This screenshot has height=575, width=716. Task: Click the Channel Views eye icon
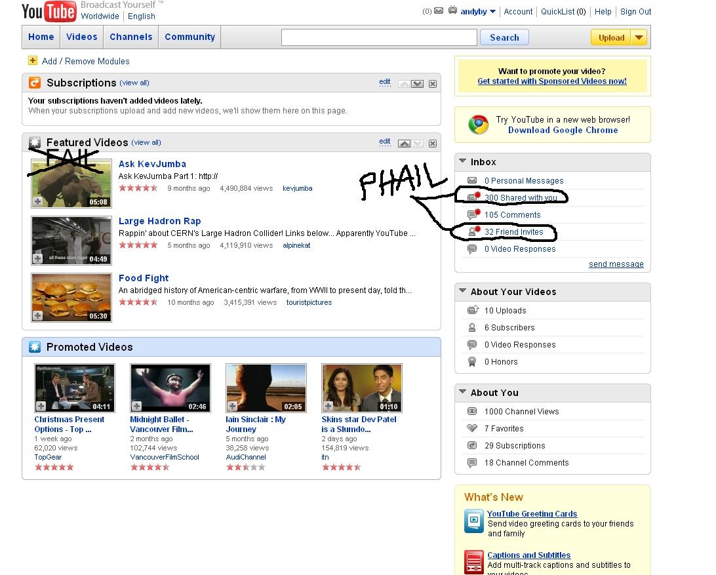click(x=472, y=411)
